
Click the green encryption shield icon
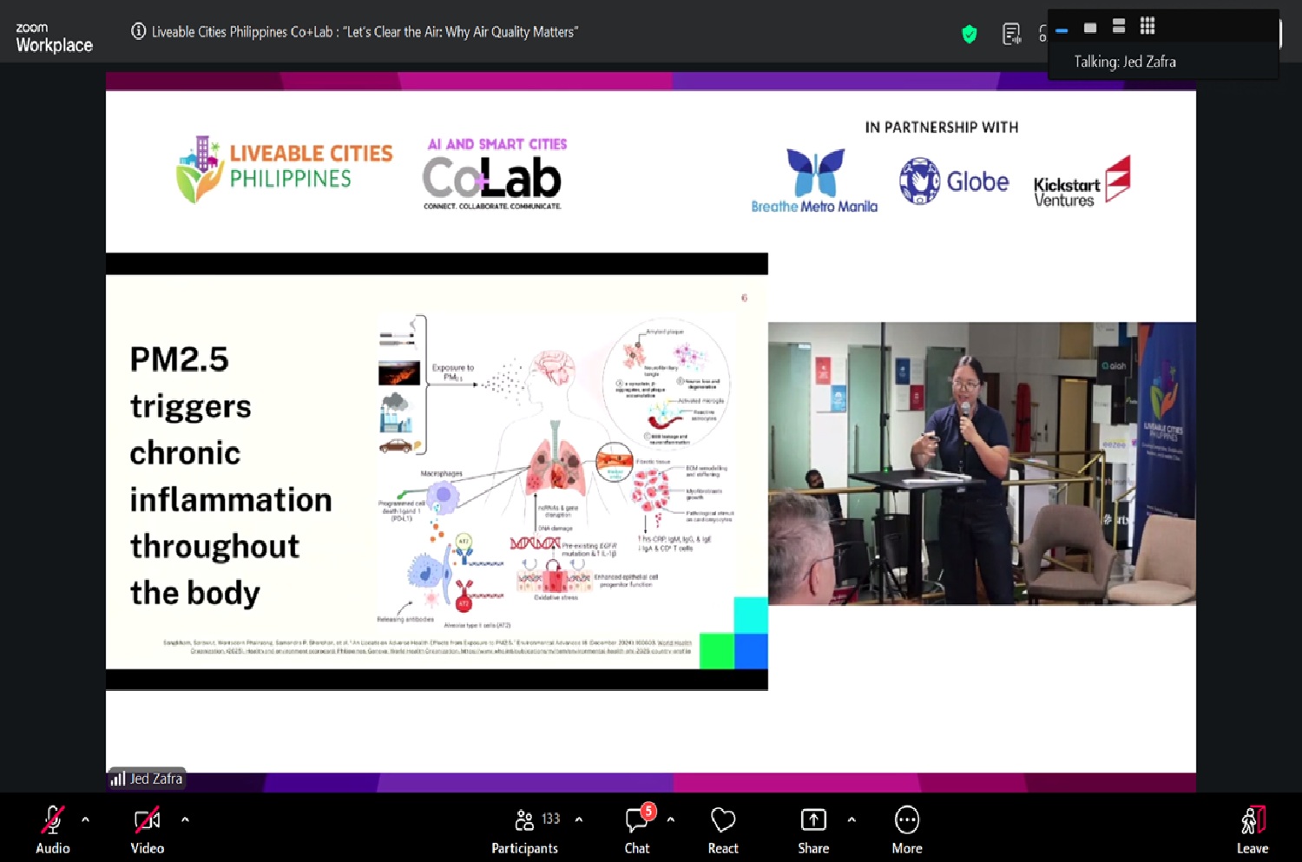coord(970,34)
